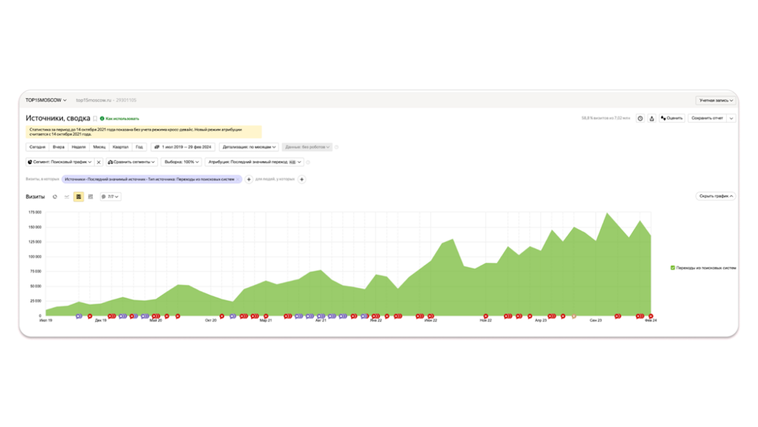758x427 pixels.
Task: Add a visit condition with plus button
Action: pyautogui.click(x=249, y=179)
